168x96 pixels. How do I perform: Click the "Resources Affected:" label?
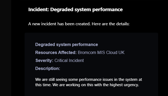[56, 52]
